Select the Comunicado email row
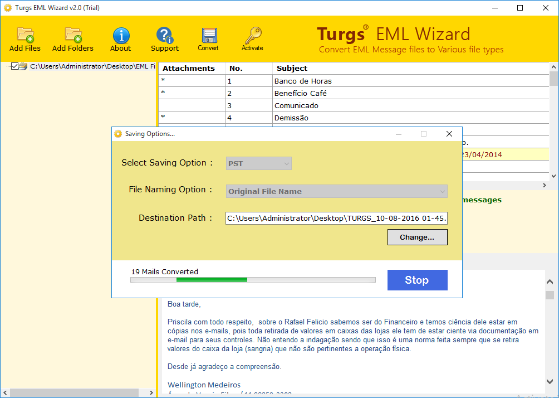Image resolution: width=559 pixels, height=398 pixels. (x=354, y=106)
